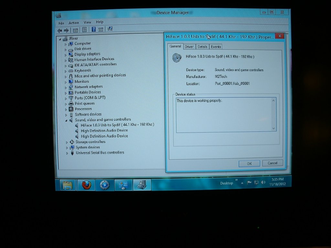The width and height of the screenshot is (331, 248).
Task: Click the Keyboards category icon
Action: pos(71,71)
